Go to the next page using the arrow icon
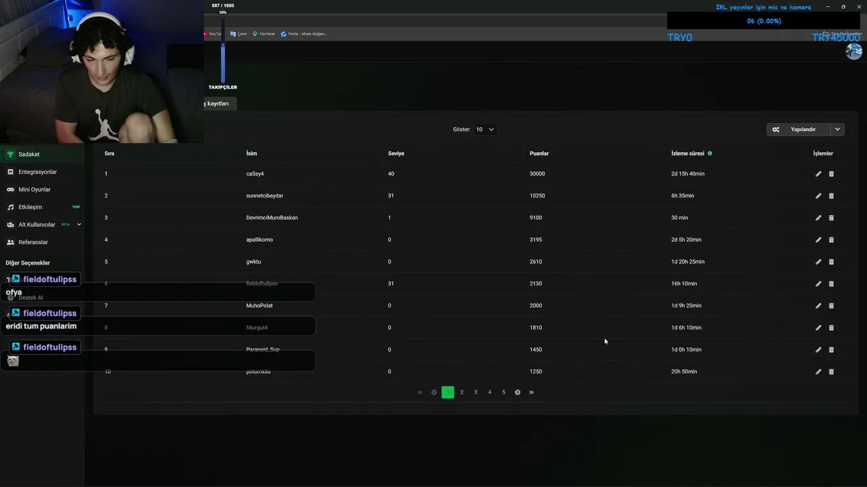 pos(517,392)
